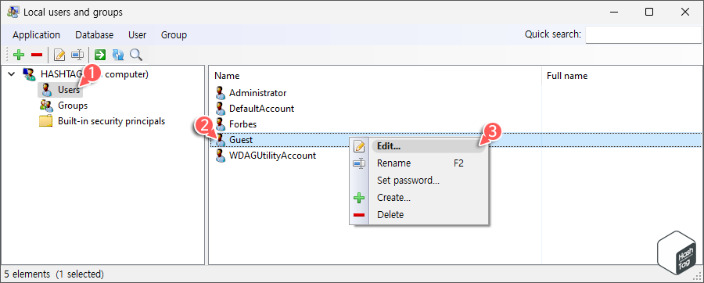Viewport: 704px width, 283px height.
Task: Select the Groups tree item label
Action: click(73, 106)
